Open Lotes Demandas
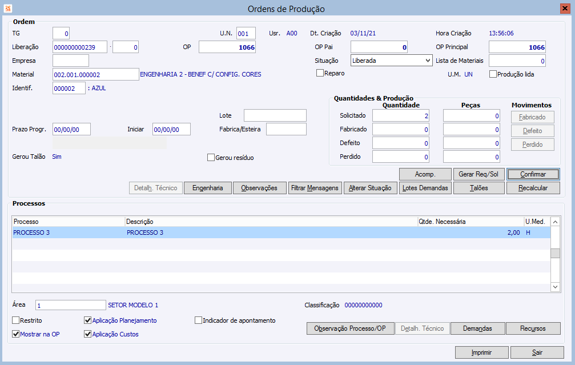 click(x=425, y=188)
